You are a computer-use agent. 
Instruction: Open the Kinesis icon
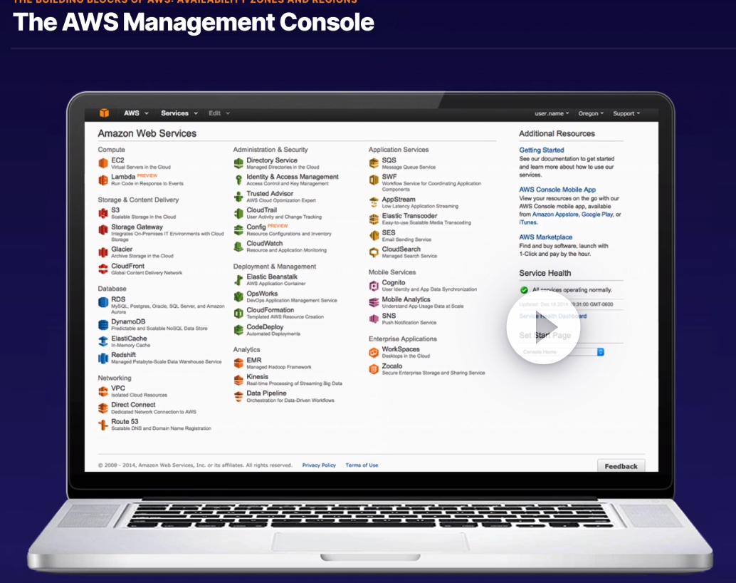click(238, 380)
